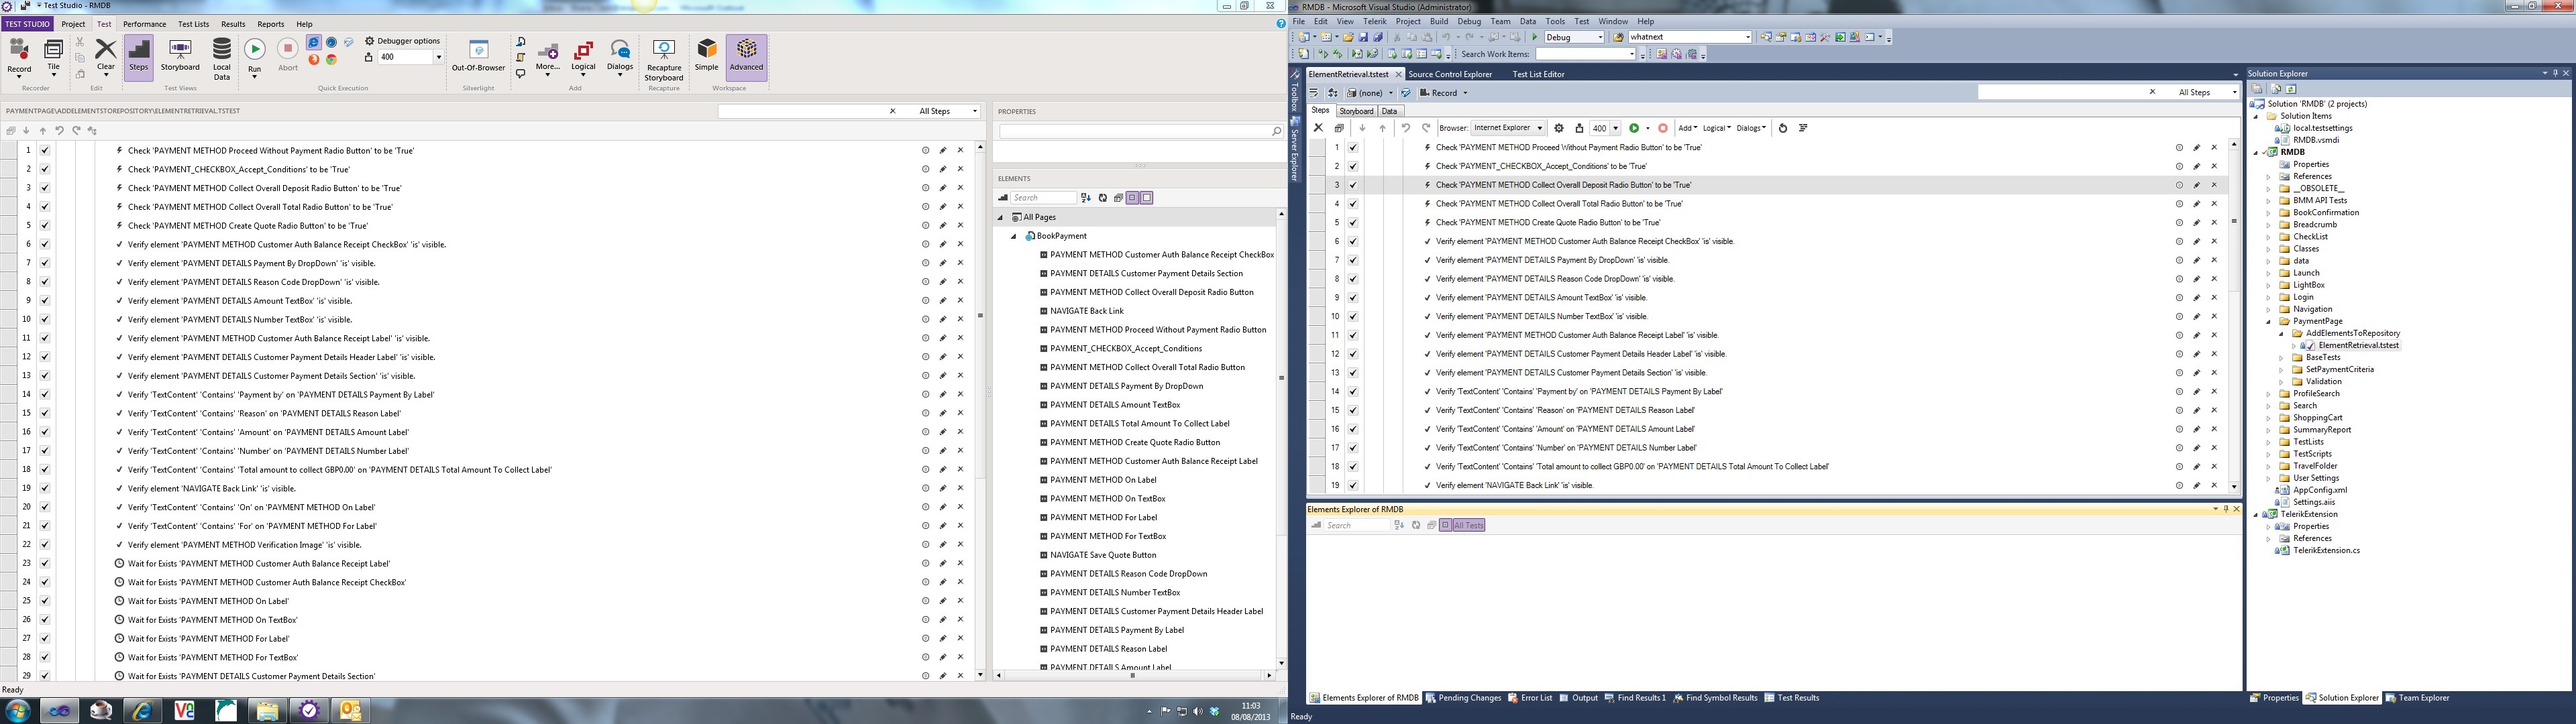Select Chrome as the quick execution browser
This screenshot has height=724, width=2576.
pos(331,60)
